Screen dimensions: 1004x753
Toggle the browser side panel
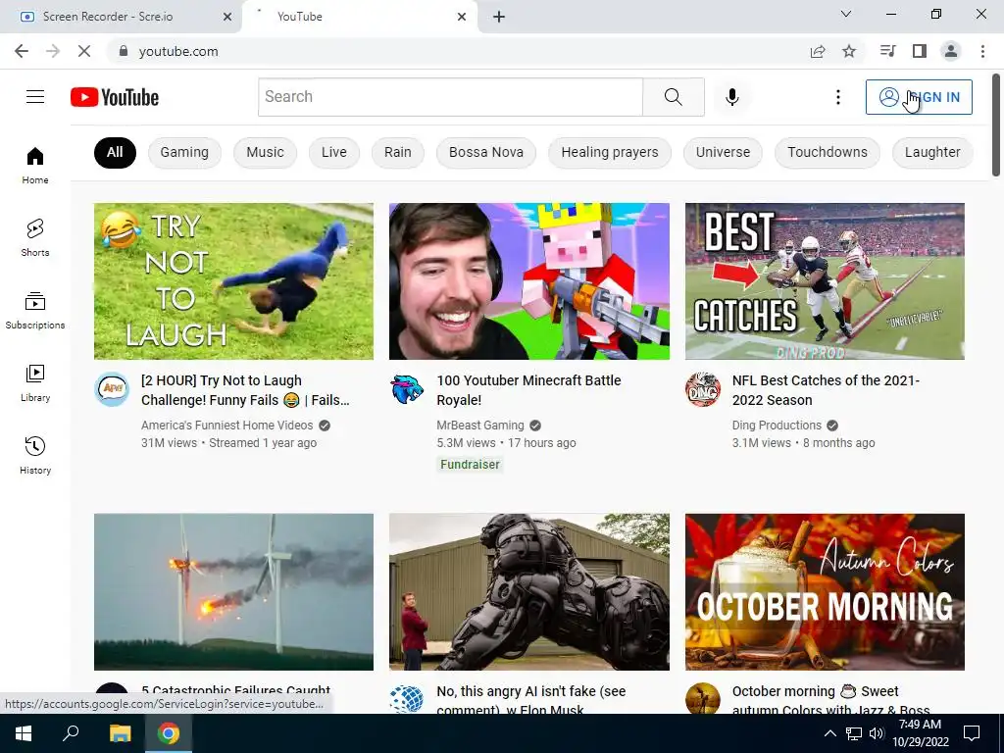coord(920,51)
